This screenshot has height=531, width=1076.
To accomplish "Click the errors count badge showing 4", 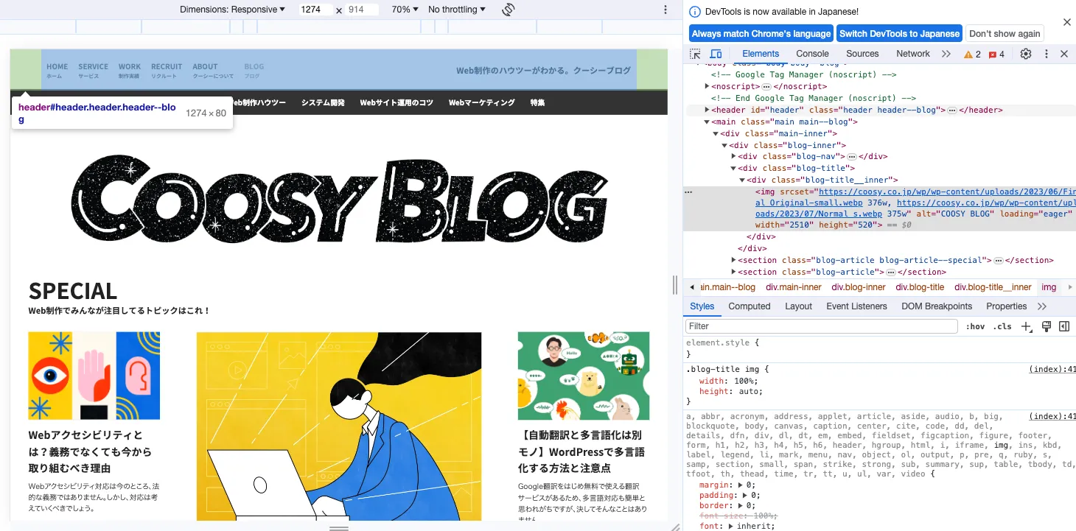I will click(996, 54).
